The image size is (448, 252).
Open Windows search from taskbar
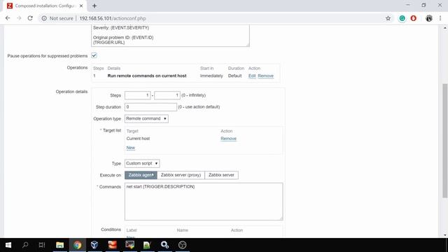point(25,245)
